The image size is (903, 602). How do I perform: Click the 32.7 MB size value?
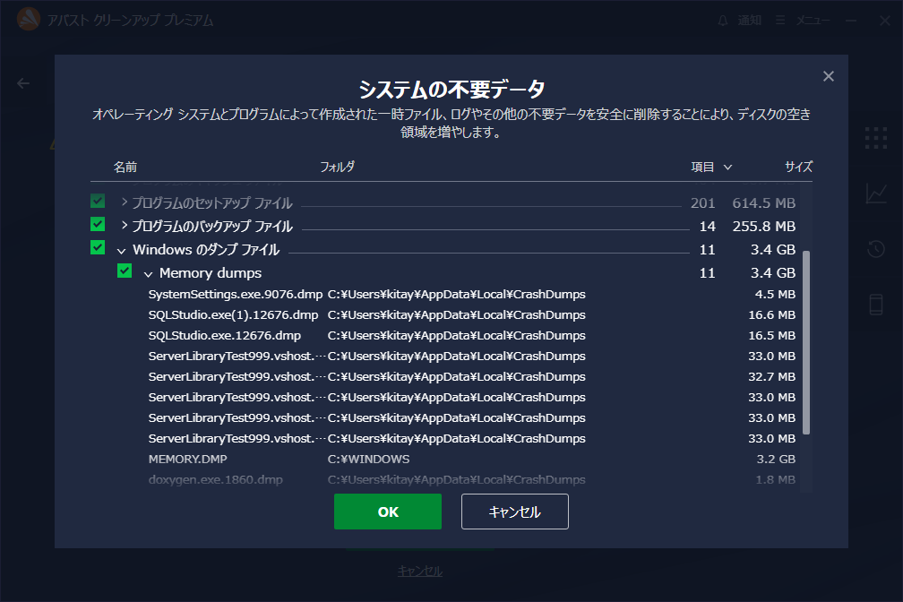tap(771, 377)
